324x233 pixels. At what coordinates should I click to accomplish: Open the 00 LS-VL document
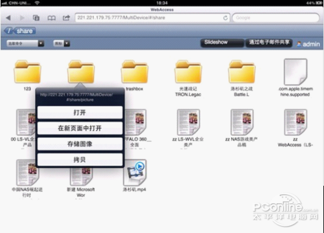coord(26,122)
